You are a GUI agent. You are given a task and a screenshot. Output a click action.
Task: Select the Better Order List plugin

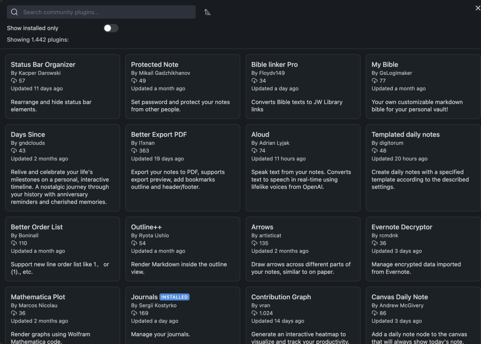point(62,249)
